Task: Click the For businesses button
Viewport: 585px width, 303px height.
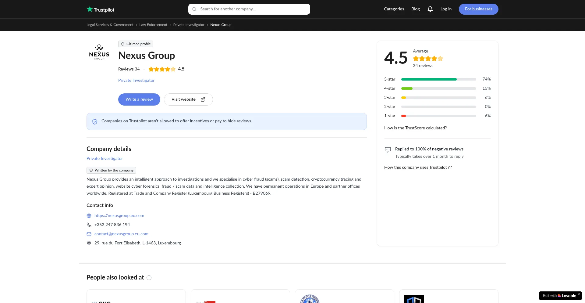Action: tap(478, 9)
